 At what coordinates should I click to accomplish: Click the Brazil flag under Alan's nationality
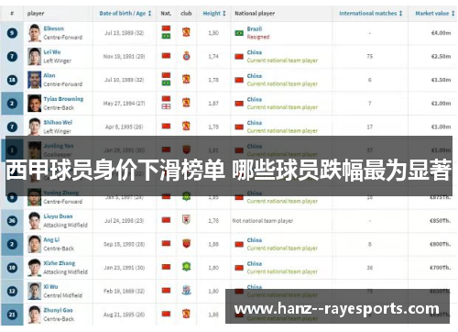point(166,83)
